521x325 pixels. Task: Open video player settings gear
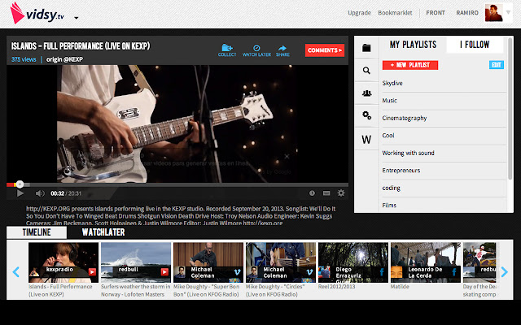[x=341, y=193]
